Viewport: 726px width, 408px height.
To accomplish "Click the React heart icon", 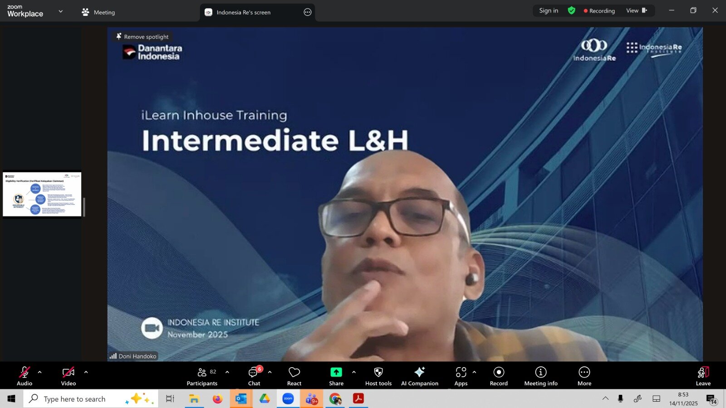I will point(294,376).
